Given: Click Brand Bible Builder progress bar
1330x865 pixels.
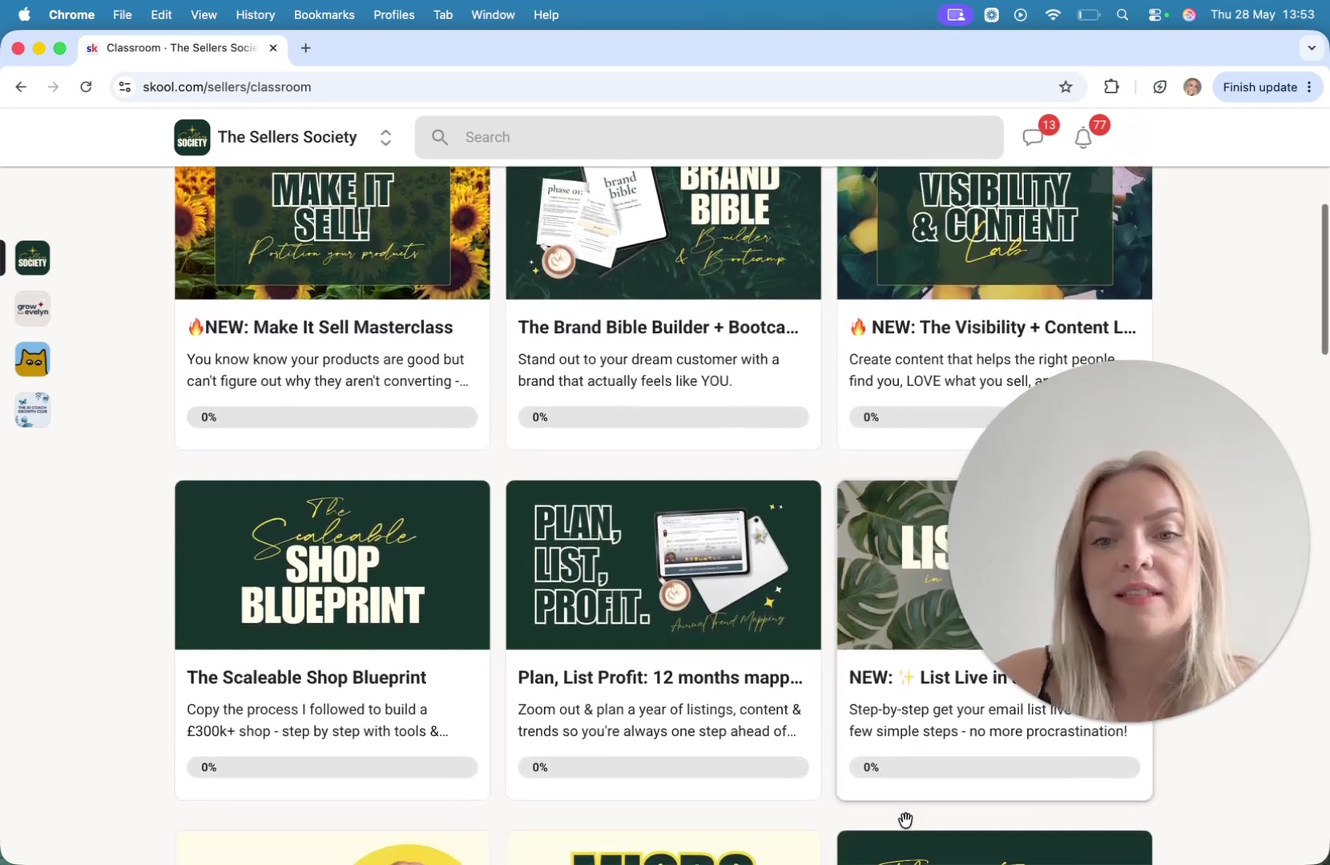Looking at the screenshot, I should pyautogui.click(x=663, y=417).
